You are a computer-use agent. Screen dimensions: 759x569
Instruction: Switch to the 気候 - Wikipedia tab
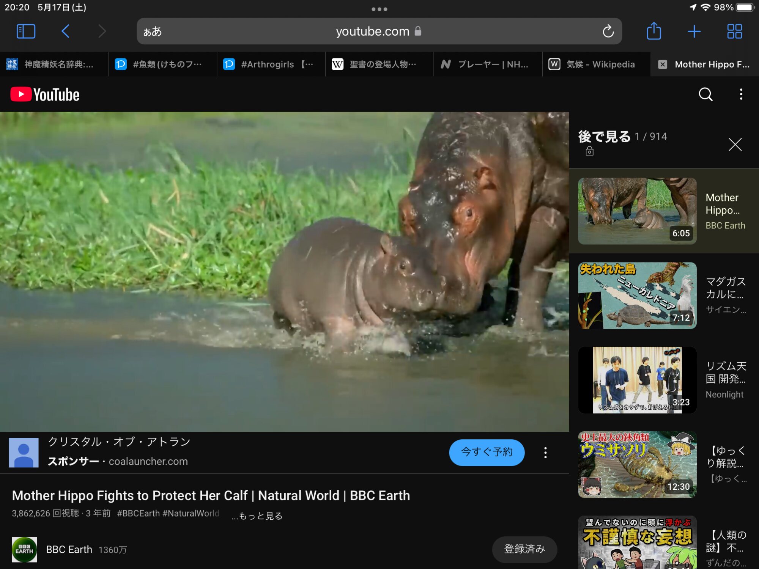click(596, 64)
